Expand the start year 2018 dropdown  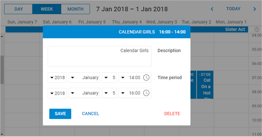point(57,77)
